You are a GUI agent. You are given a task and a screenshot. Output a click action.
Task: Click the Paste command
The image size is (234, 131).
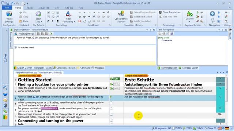[x=24, y=21]
